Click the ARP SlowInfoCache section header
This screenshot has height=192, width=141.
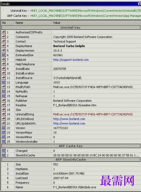[71, 160]
